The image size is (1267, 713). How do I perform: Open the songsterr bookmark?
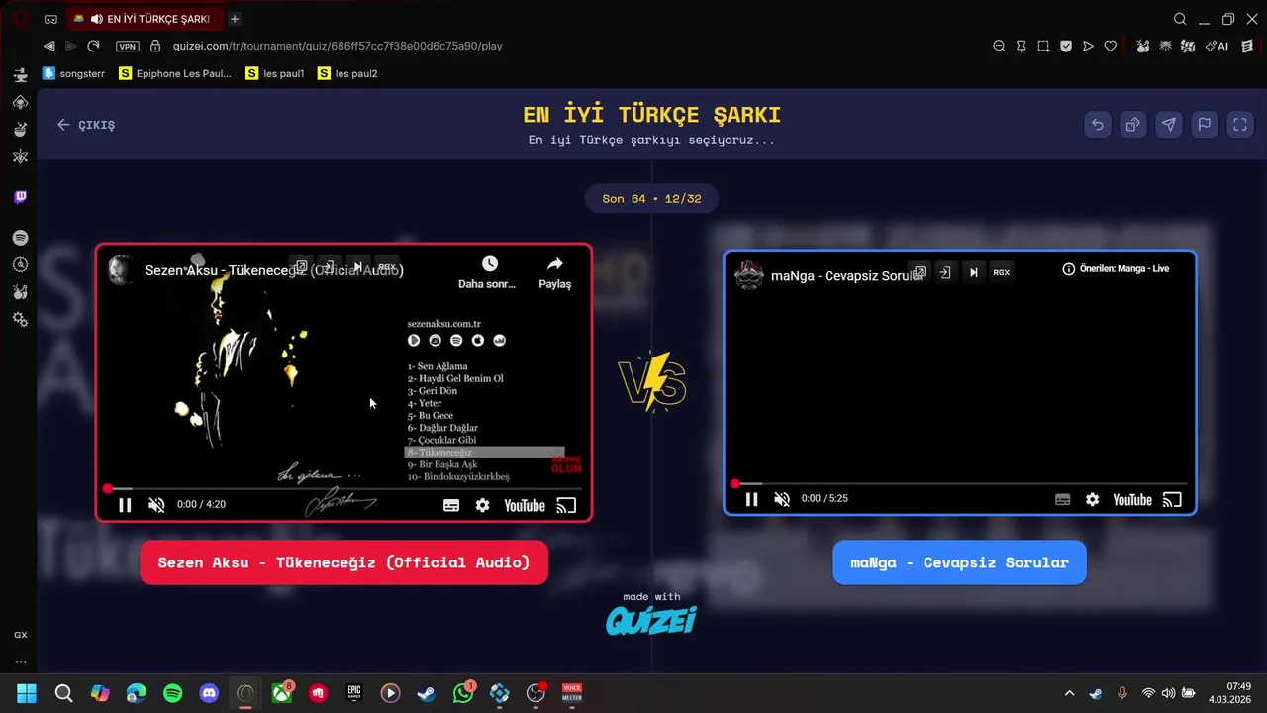pos(74,73)
